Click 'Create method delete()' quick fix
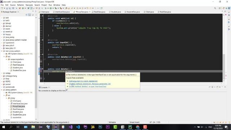231x130 pixels. (87, 86)
